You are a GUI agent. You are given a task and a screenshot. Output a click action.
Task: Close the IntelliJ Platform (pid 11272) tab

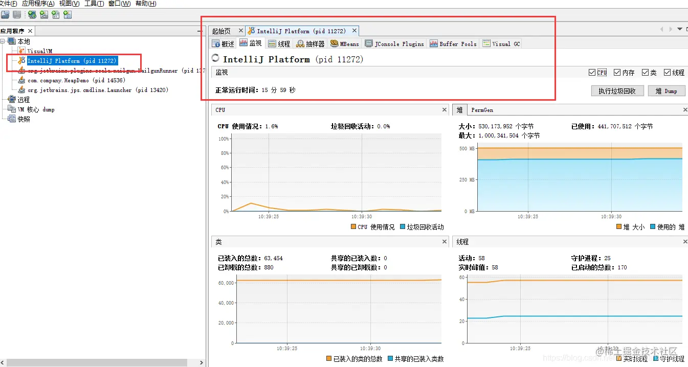[x=354, y=31]
